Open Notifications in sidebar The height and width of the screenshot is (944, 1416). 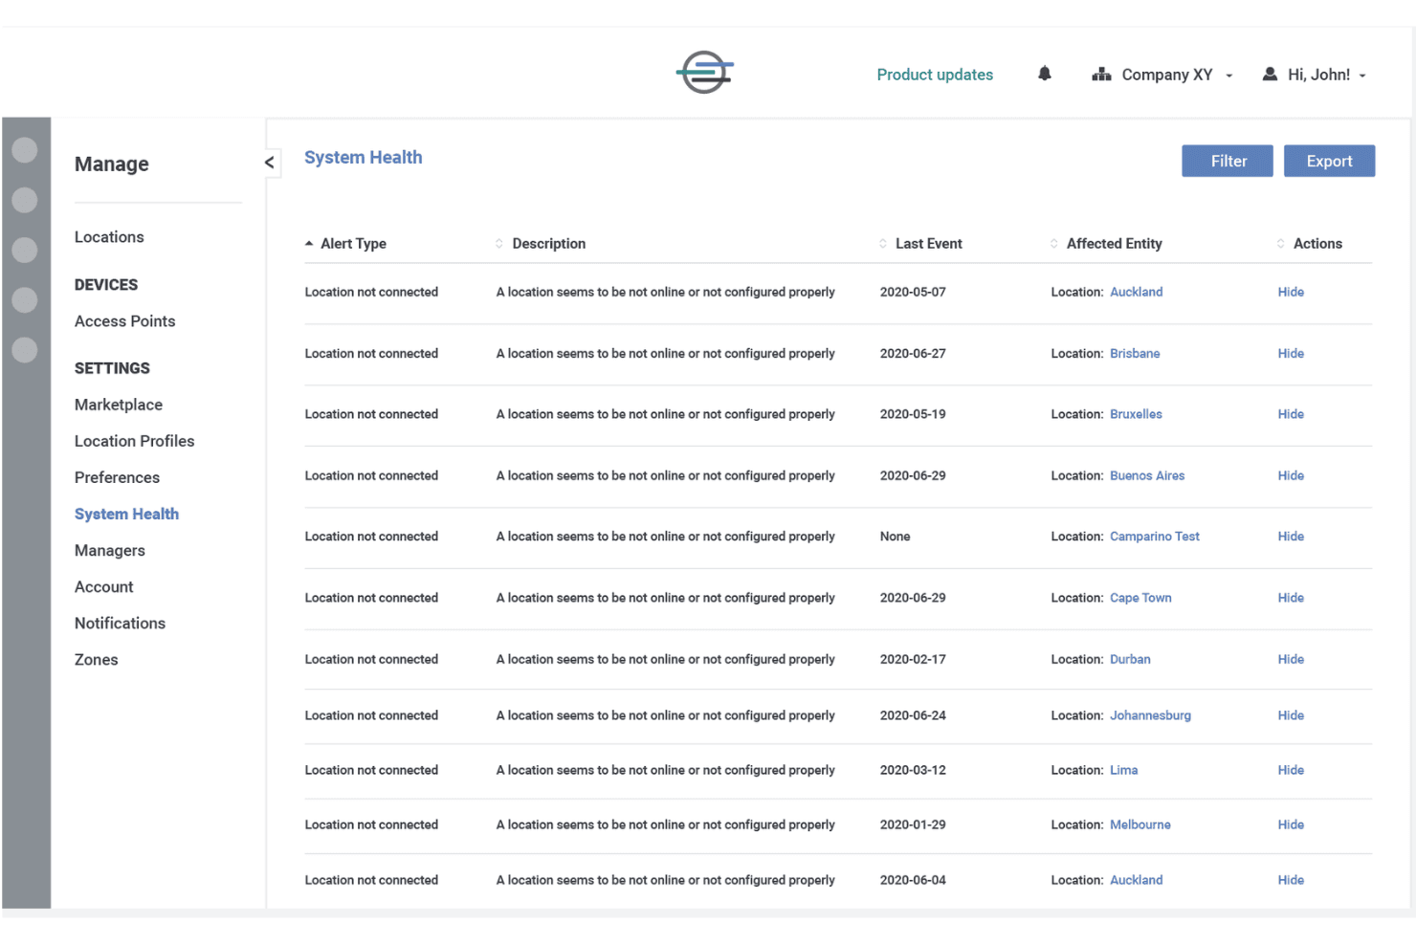(121, 623)
